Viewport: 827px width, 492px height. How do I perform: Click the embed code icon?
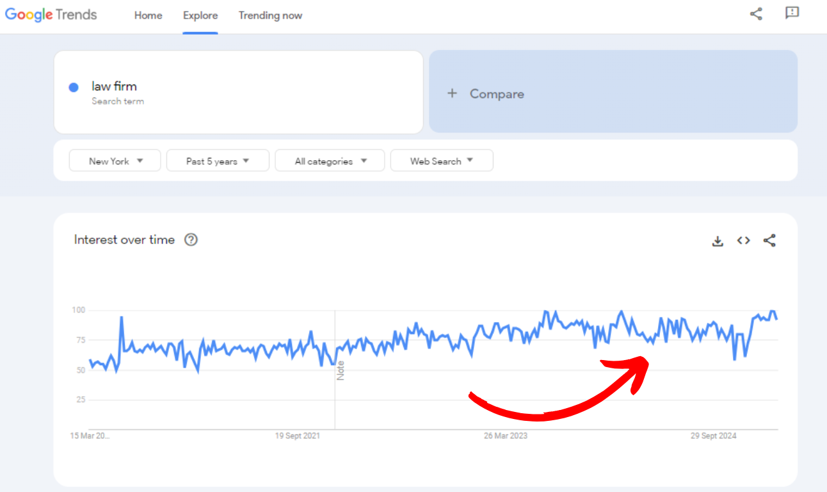pyautogui.click(x=743, y=241)
